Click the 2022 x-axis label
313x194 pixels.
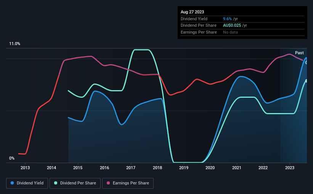(x=263, y=168)
